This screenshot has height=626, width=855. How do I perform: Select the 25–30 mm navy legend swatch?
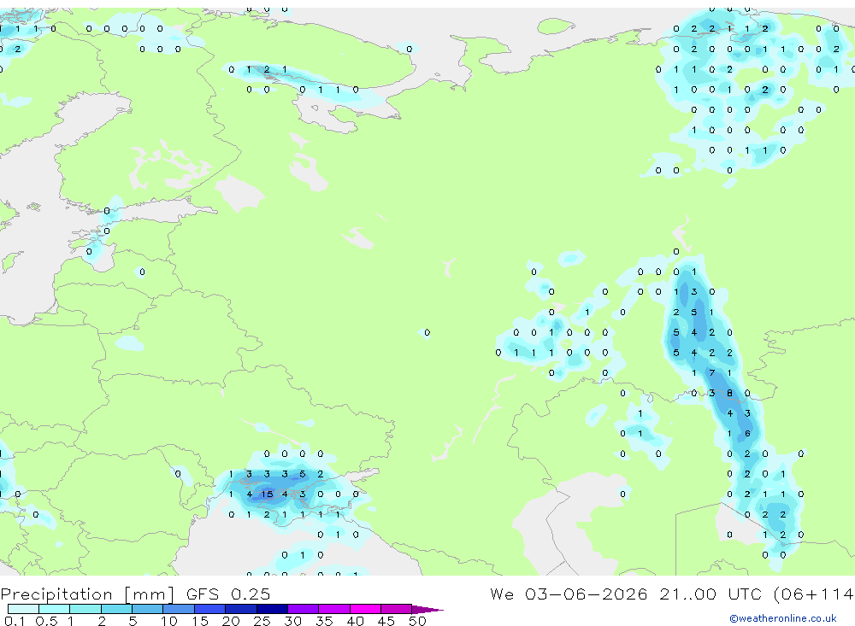pos(272,609)
